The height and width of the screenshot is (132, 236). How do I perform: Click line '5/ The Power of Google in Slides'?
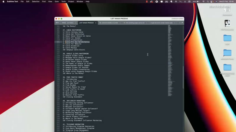(x=78, y=63)
